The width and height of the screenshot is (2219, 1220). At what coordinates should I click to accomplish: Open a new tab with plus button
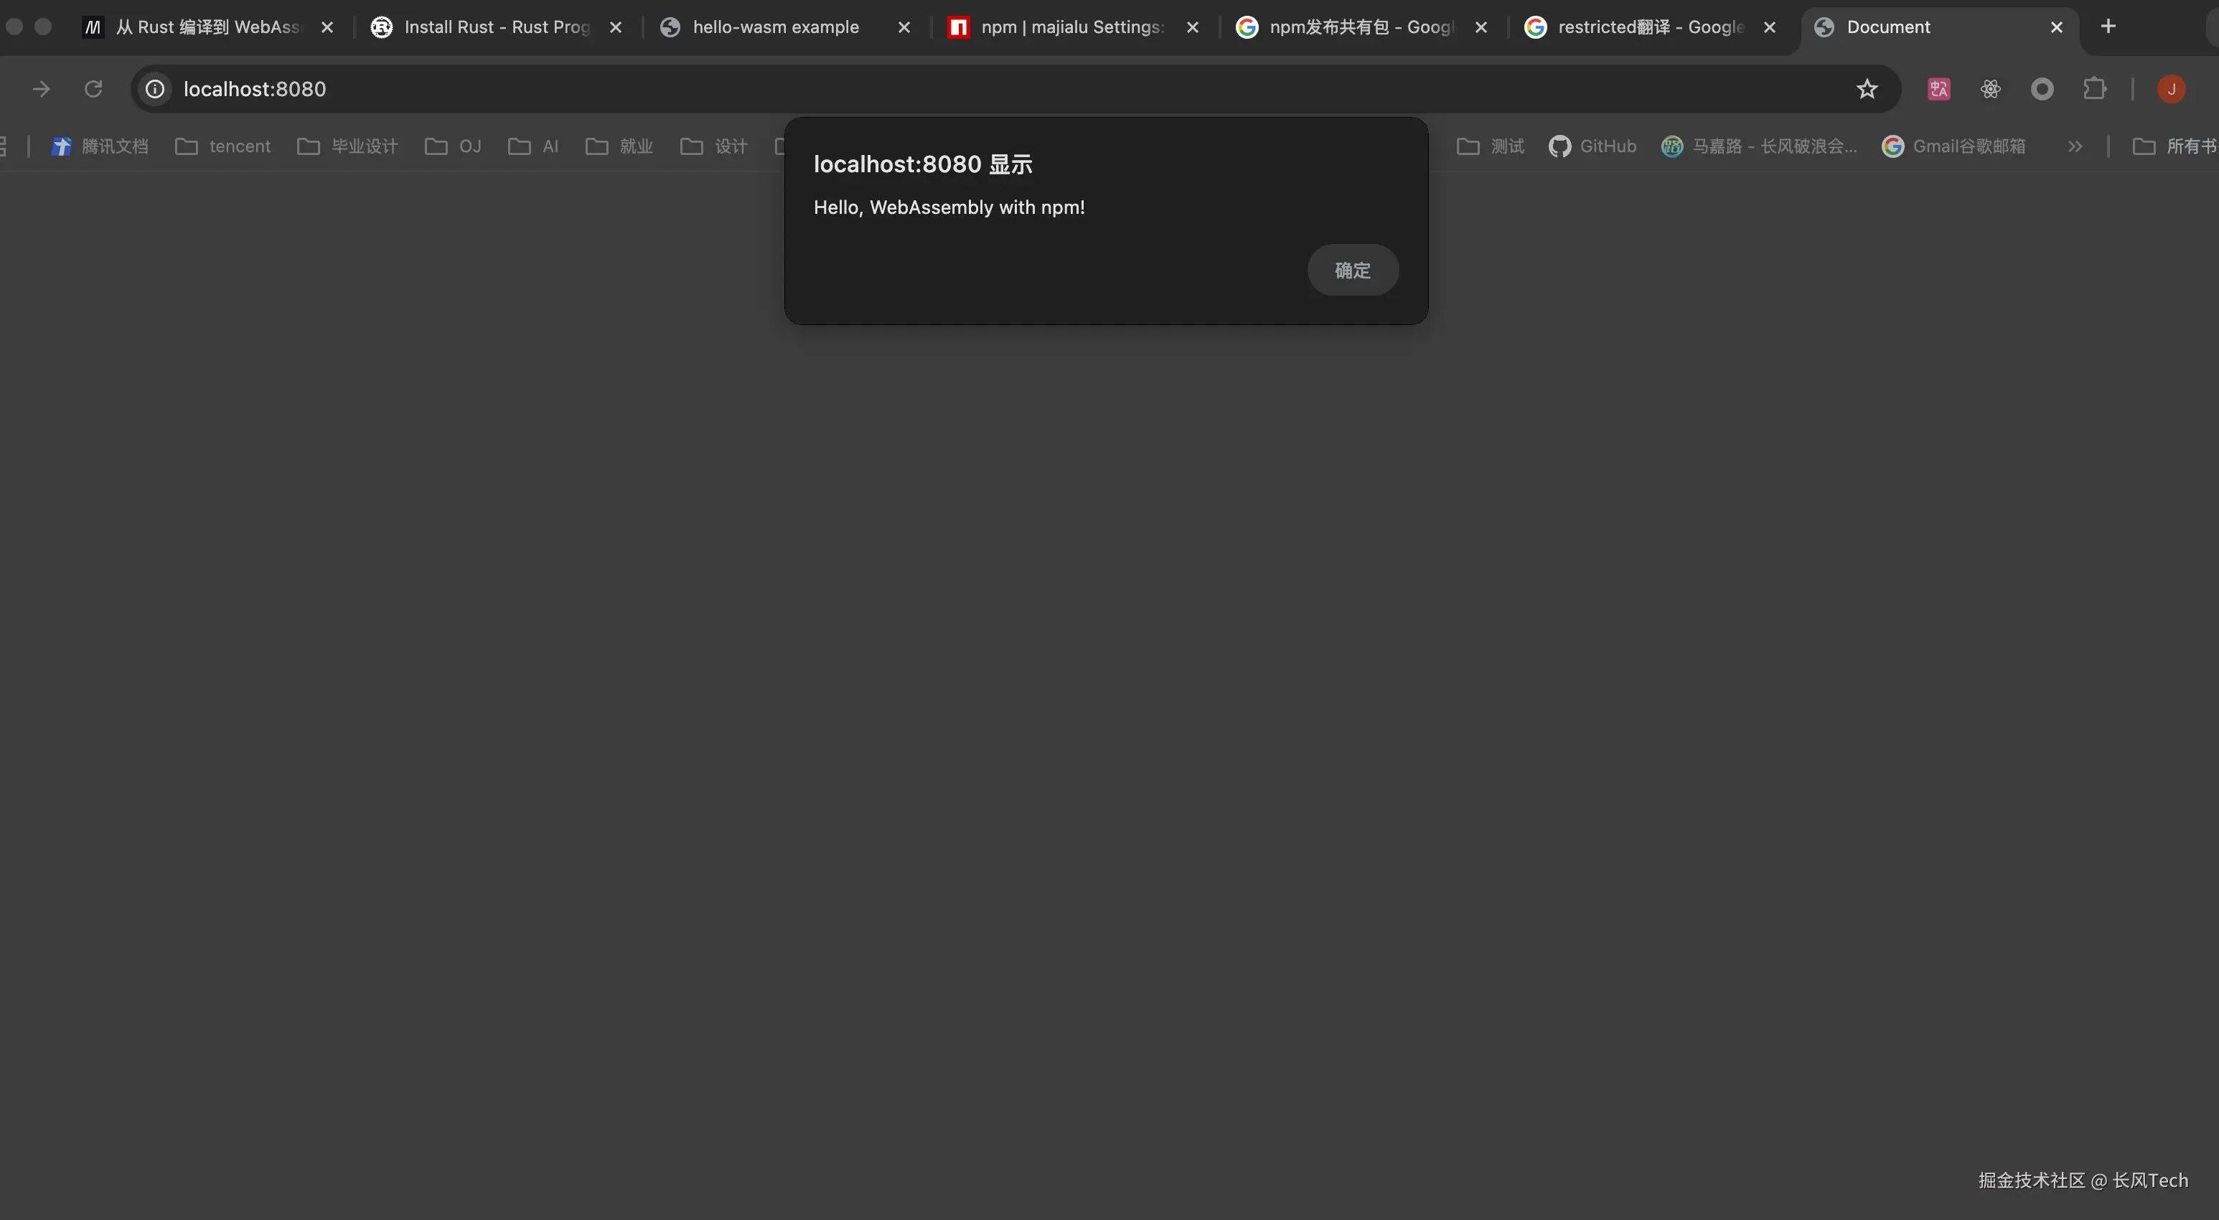tap(2108, 27)
